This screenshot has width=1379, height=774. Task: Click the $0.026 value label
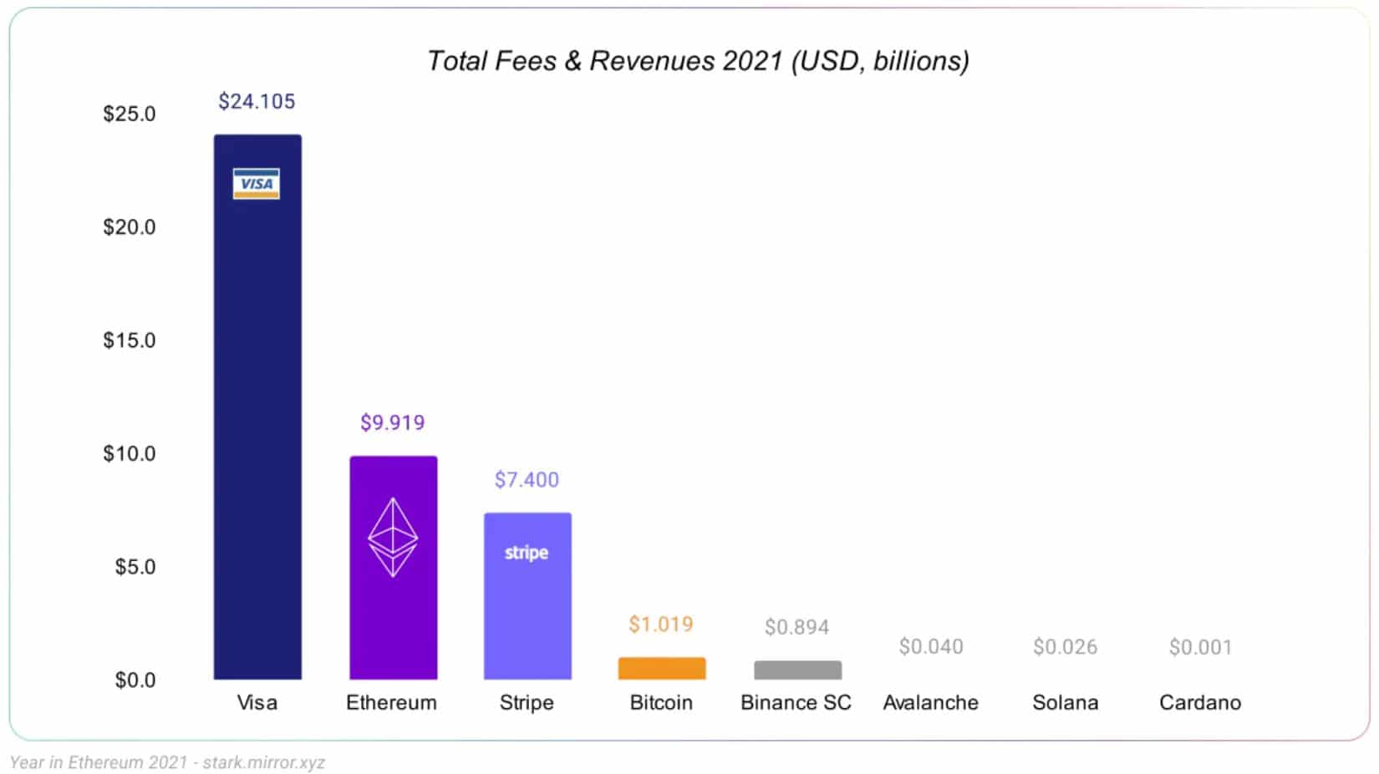tap(1066, 646)
